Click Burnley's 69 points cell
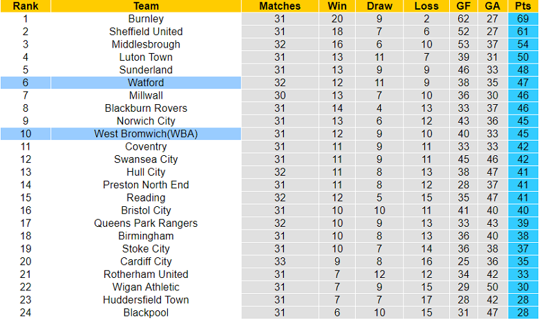 coord(523,19)
